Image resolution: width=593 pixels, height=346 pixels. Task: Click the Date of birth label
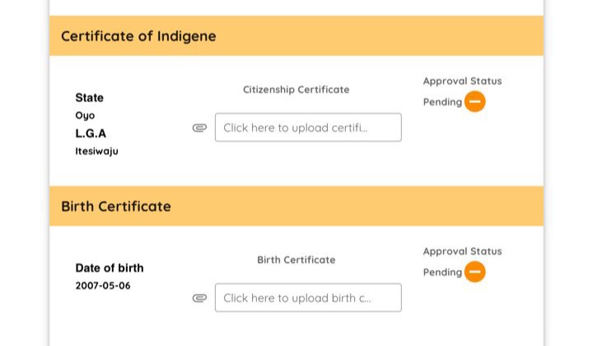(x=110, y=268)
